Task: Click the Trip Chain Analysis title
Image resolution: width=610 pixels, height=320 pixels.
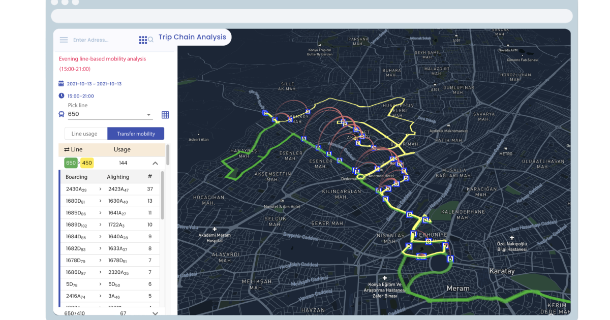Action: [193, 37]
